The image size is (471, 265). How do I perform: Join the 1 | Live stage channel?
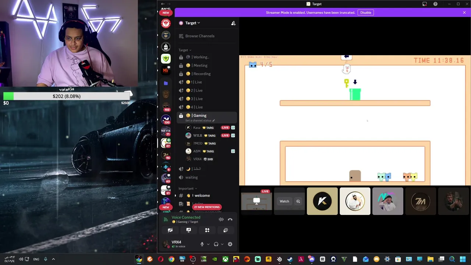(207, 82)
